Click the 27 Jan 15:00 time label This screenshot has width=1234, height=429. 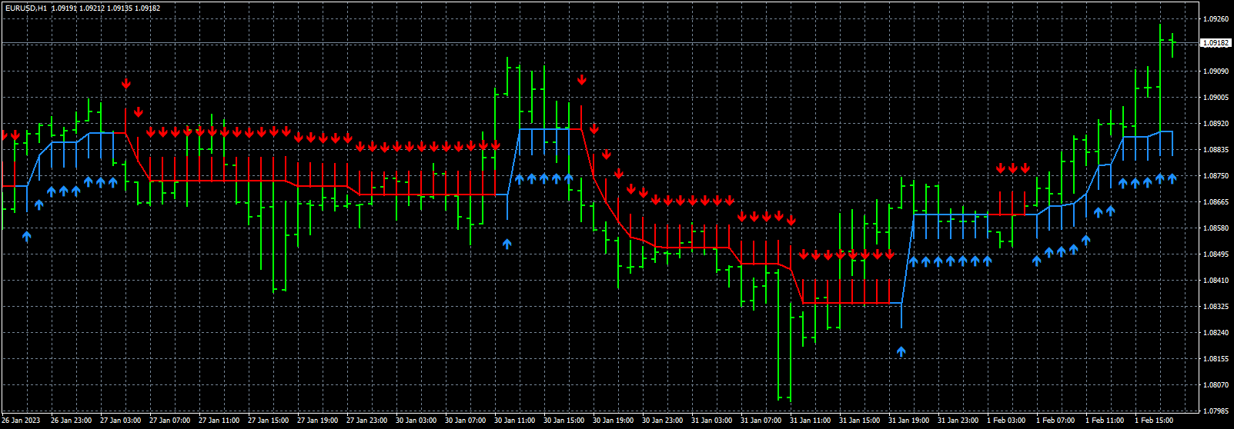tap(269, 421)
